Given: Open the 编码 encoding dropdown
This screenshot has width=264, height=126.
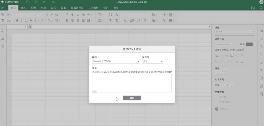Looking at the screenshot, I should (116, 61).
